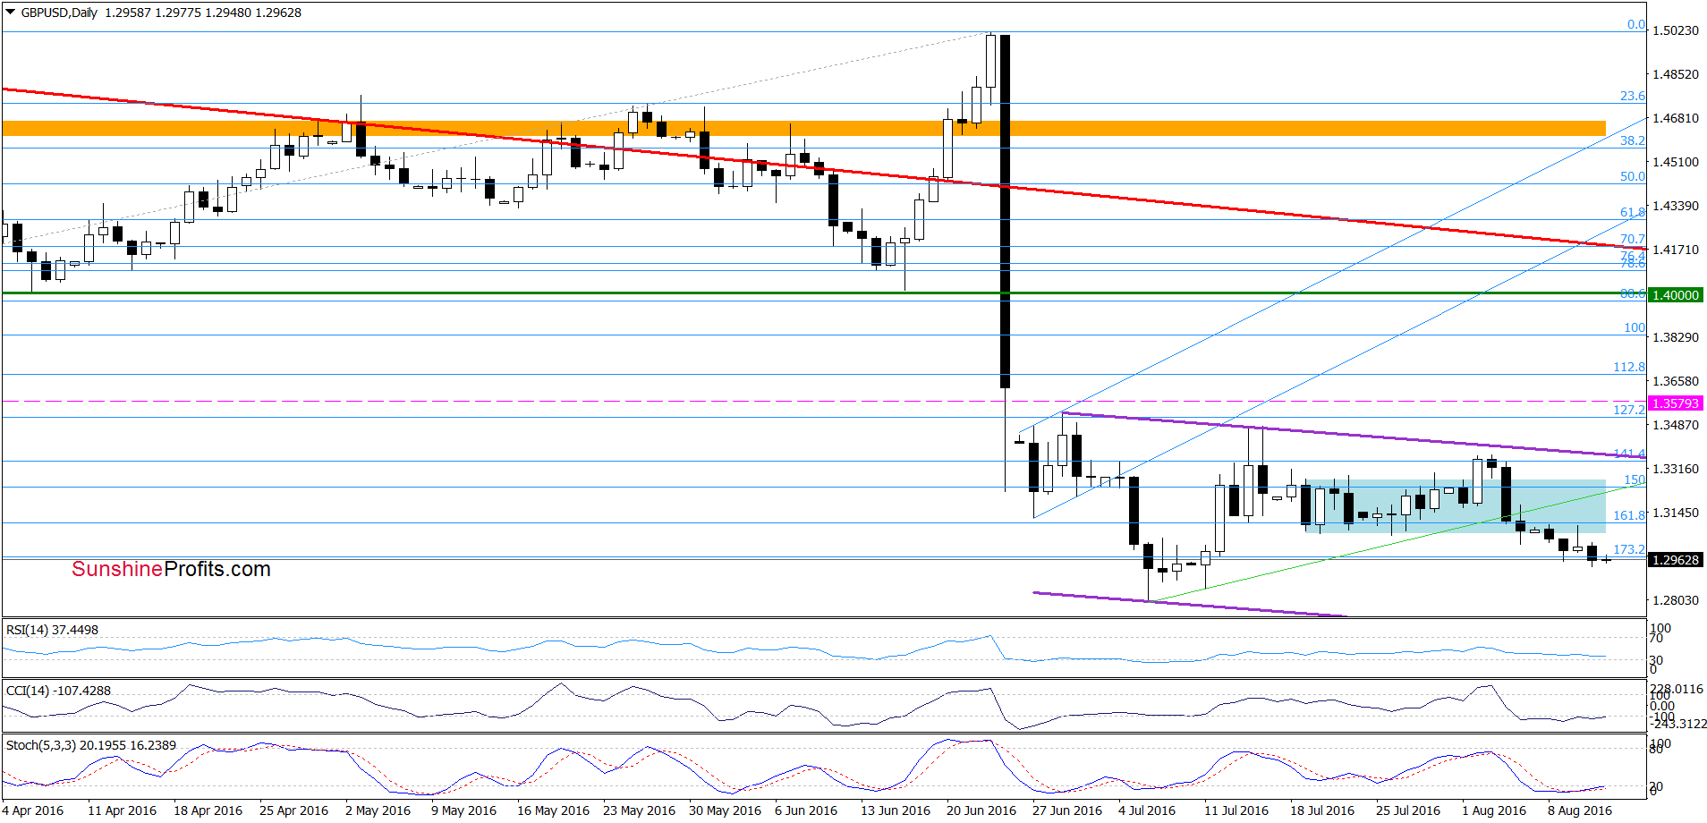Click the 1.46810 price axis value
The width and height of the screenshot is (1707, 823).
click(1675, 118)
